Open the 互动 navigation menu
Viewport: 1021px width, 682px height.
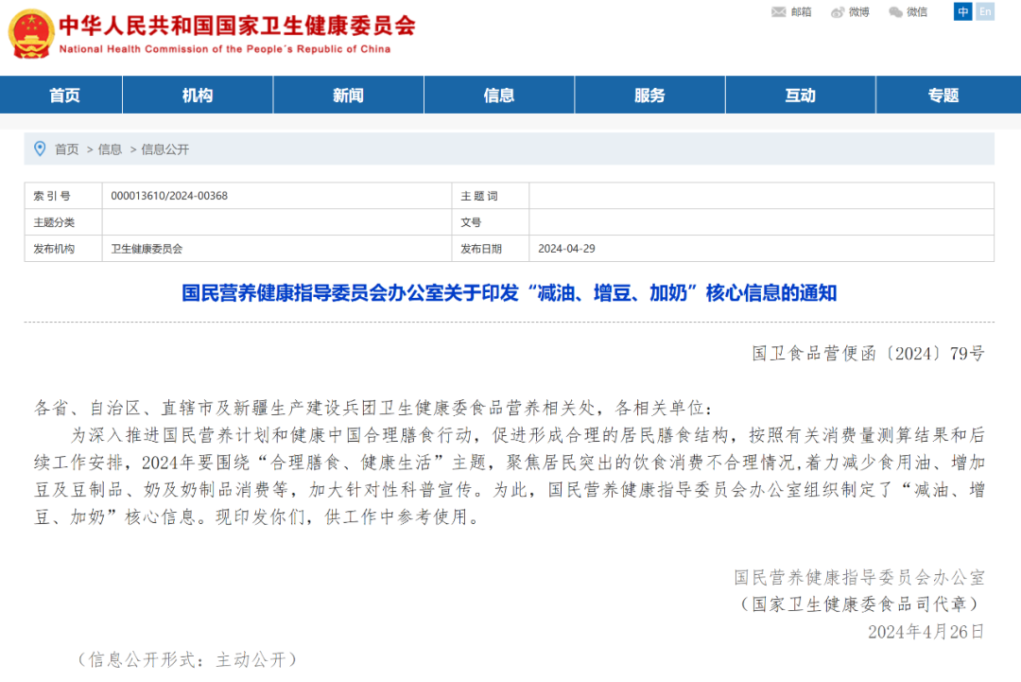click(800, 95)
